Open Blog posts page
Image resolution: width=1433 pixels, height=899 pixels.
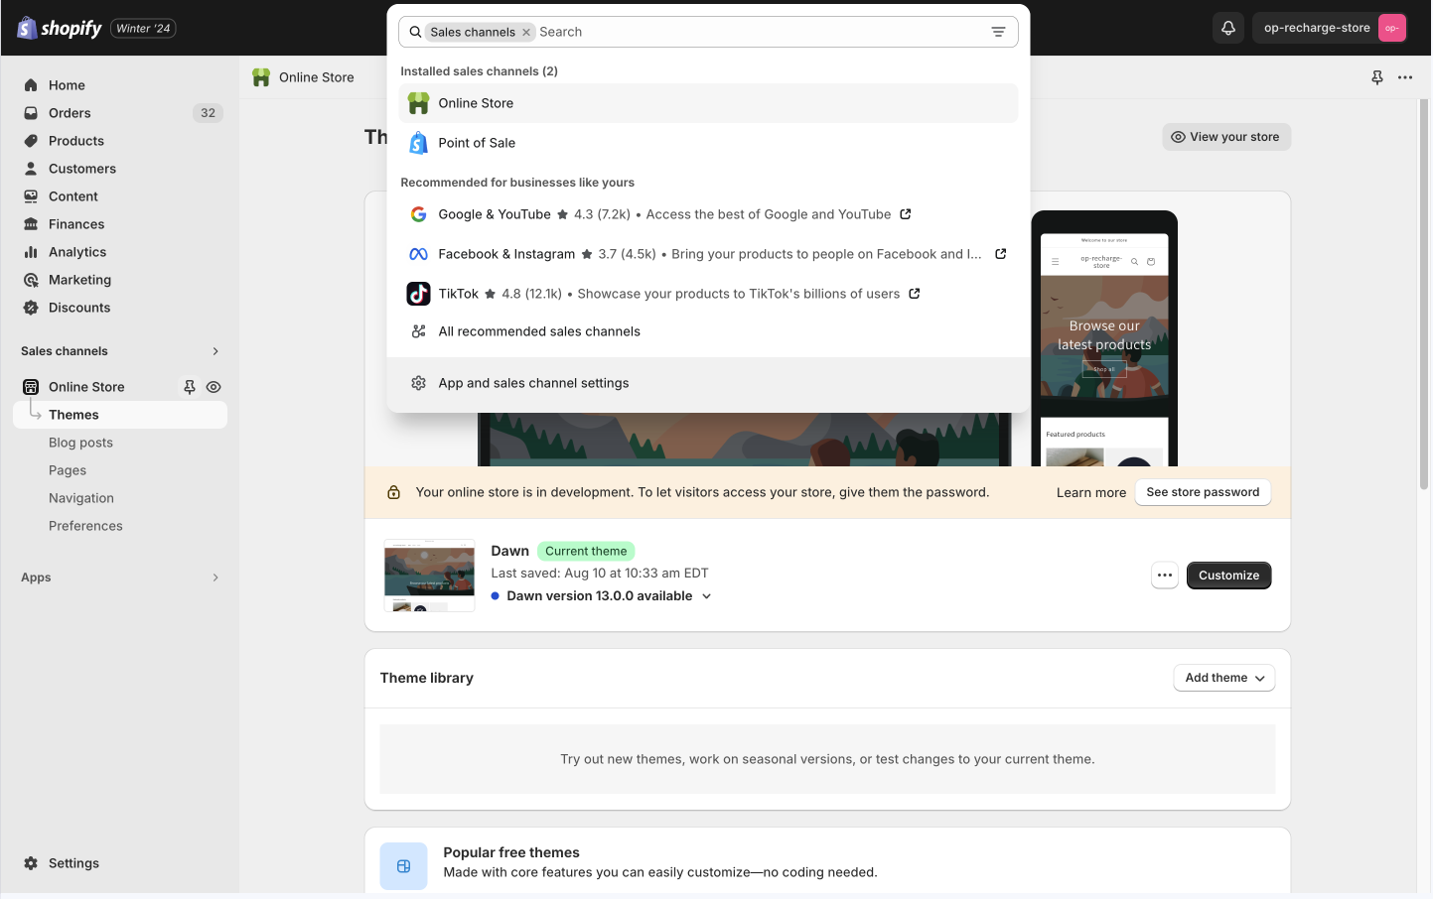(x=80, y=443)
